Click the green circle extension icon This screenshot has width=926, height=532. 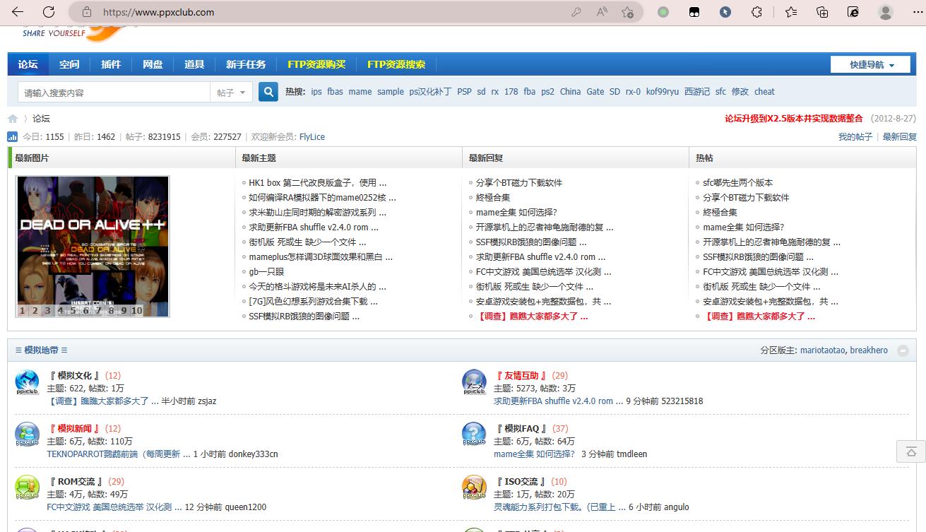pyautogui.click(x=663, y=12)
